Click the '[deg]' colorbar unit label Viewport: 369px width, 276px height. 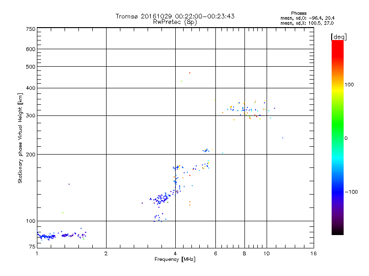pyautogui.click(x=339, y=37)
